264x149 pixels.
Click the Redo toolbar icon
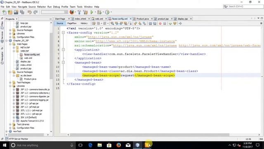point(35,12)
